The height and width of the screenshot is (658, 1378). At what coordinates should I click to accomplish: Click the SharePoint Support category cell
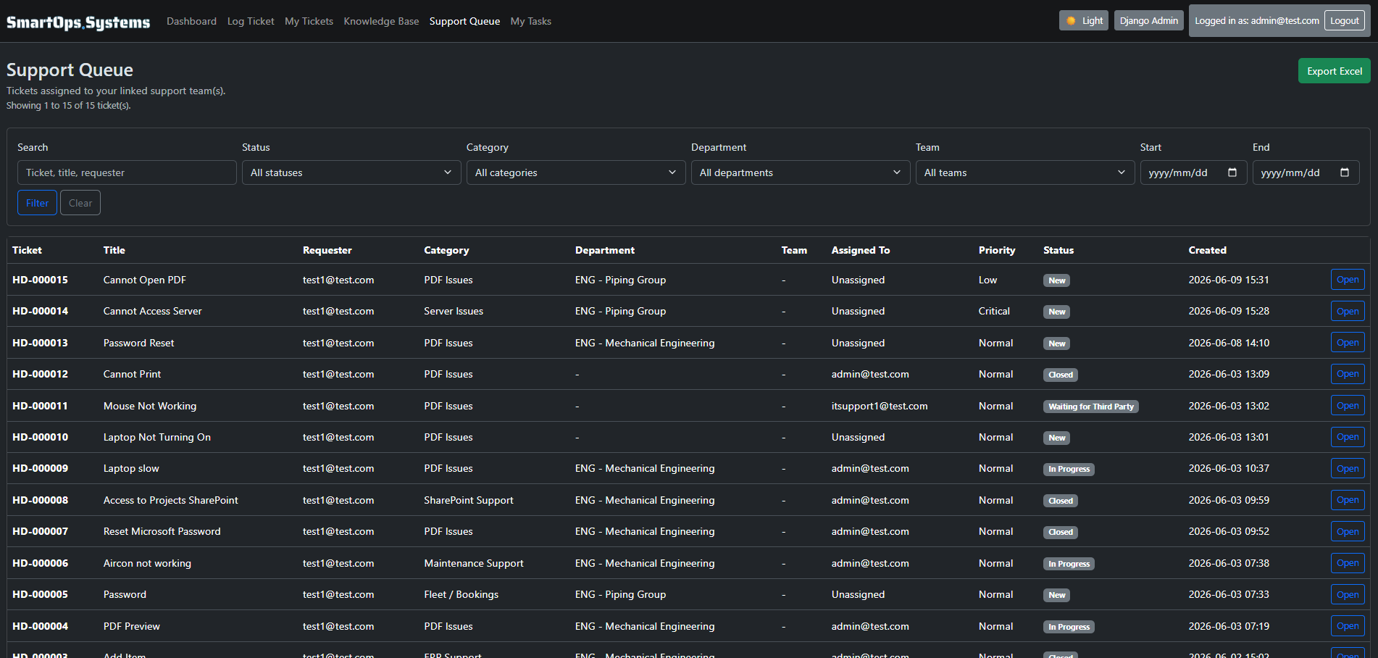pos(469,500)
